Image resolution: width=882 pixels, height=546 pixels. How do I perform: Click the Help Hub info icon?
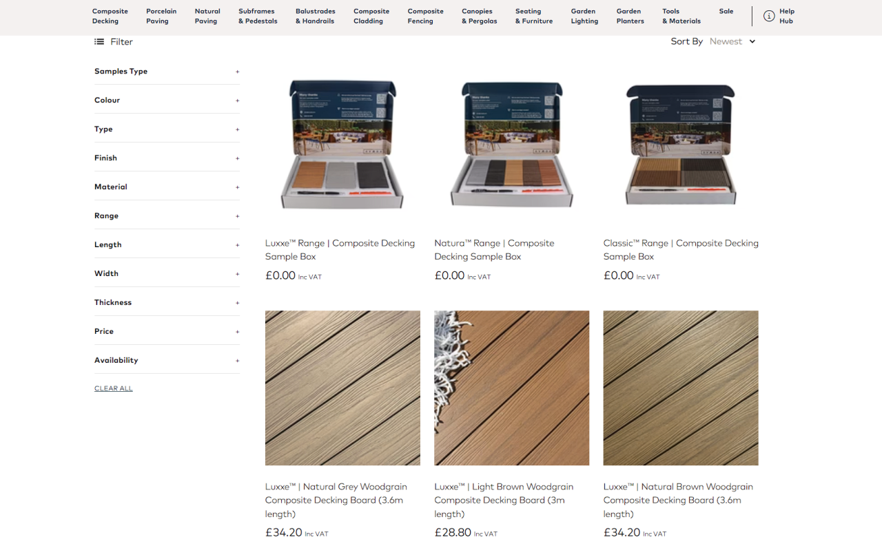pos(769,16)
